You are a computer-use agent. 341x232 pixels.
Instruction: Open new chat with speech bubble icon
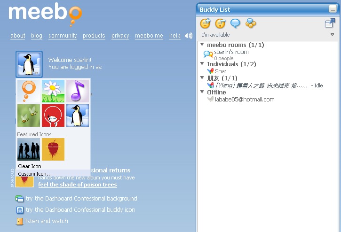[235, 23]
